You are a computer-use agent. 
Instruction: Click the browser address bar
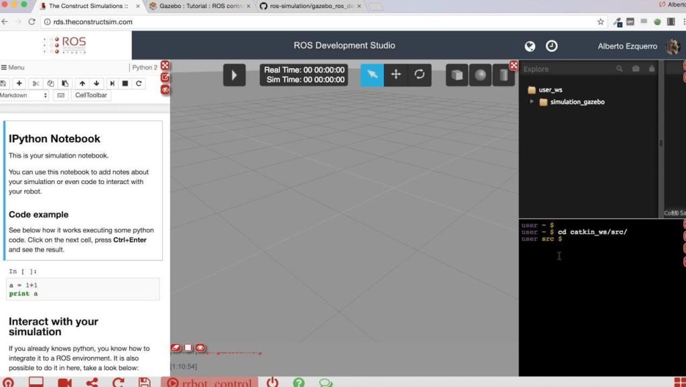[x=324, y=22]
